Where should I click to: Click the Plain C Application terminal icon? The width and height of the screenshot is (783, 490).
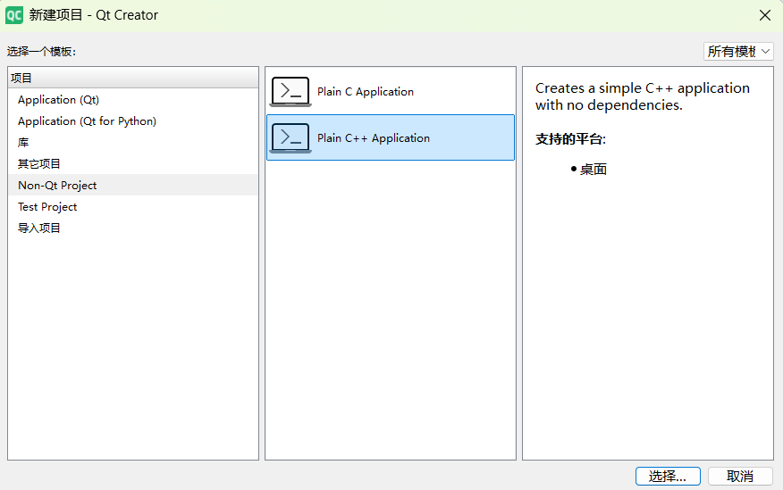pyautogui.click(x=290, y=92)
